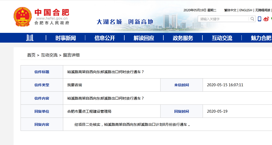Switch to 繁体中文 version
Screen dimensions: 272x145
[x=230, y=10]
